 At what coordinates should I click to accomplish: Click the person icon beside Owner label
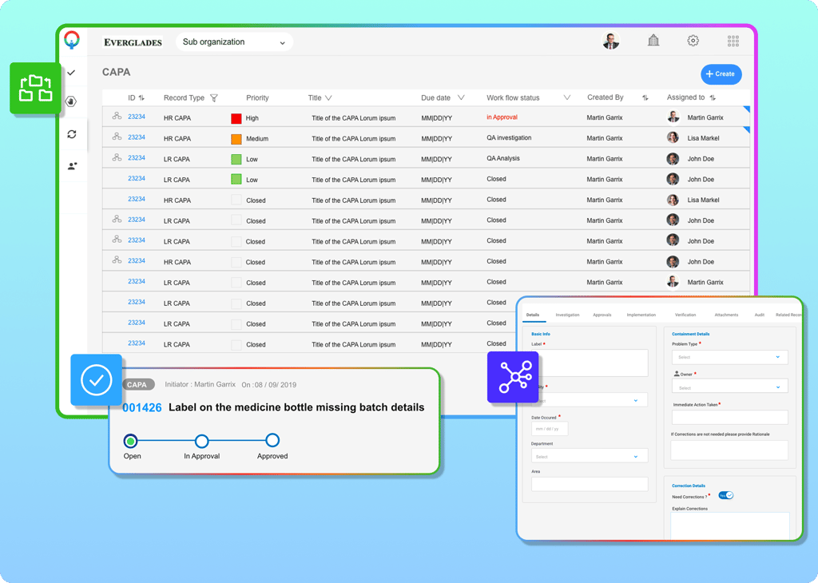pos(677,374)
